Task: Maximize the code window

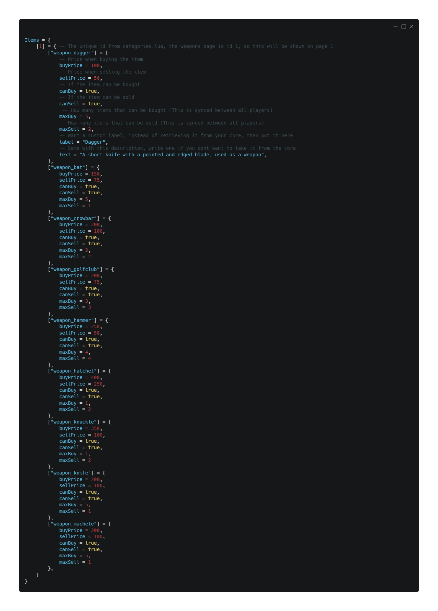Action: click(404, 27)
